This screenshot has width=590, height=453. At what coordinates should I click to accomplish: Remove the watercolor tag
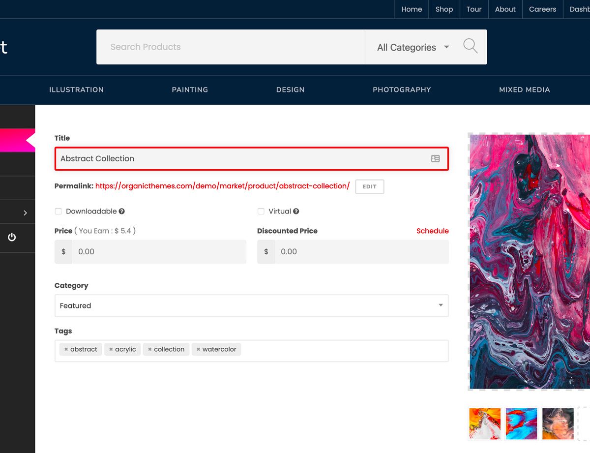(198, 349)
